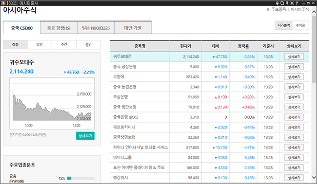Screen dimensions: 317x184
Task: Click 상세보기 for 포산 하이톈 row
Action: click(294, 167)
